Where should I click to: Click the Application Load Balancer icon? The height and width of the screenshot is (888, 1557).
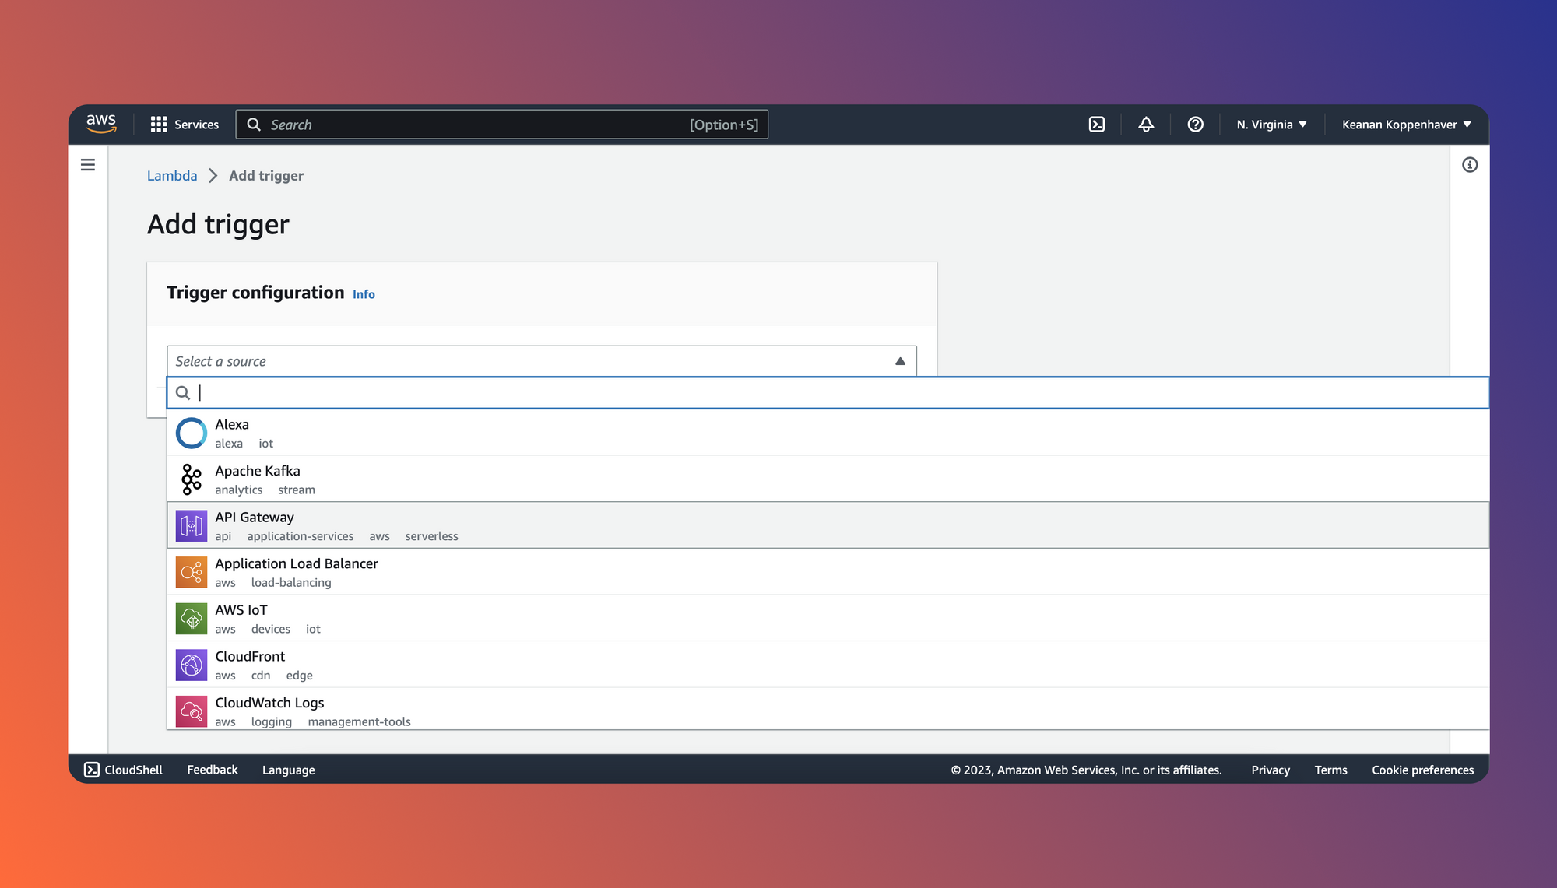[191, 572]
